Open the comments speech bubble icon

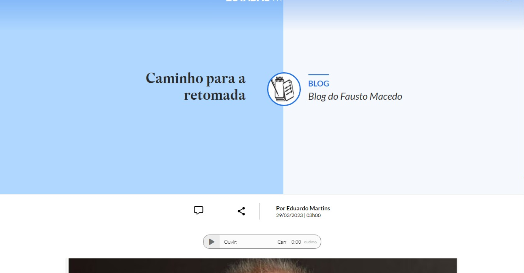(x=198, y=210)
